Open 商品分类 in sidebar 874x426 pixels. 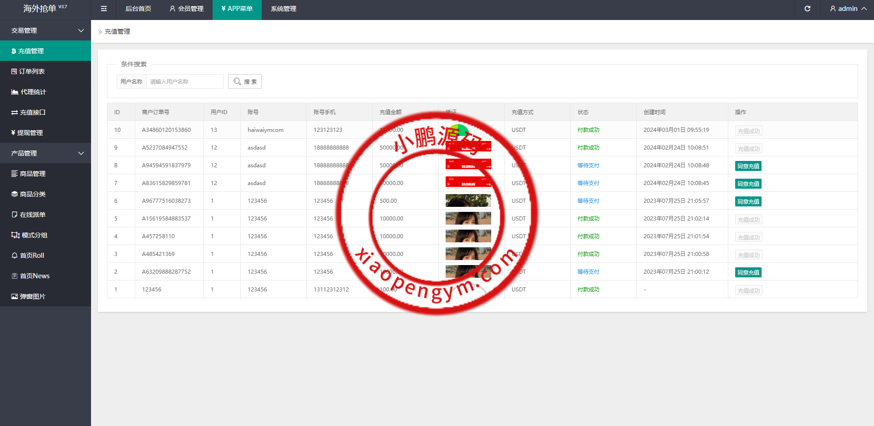(32, 194)
